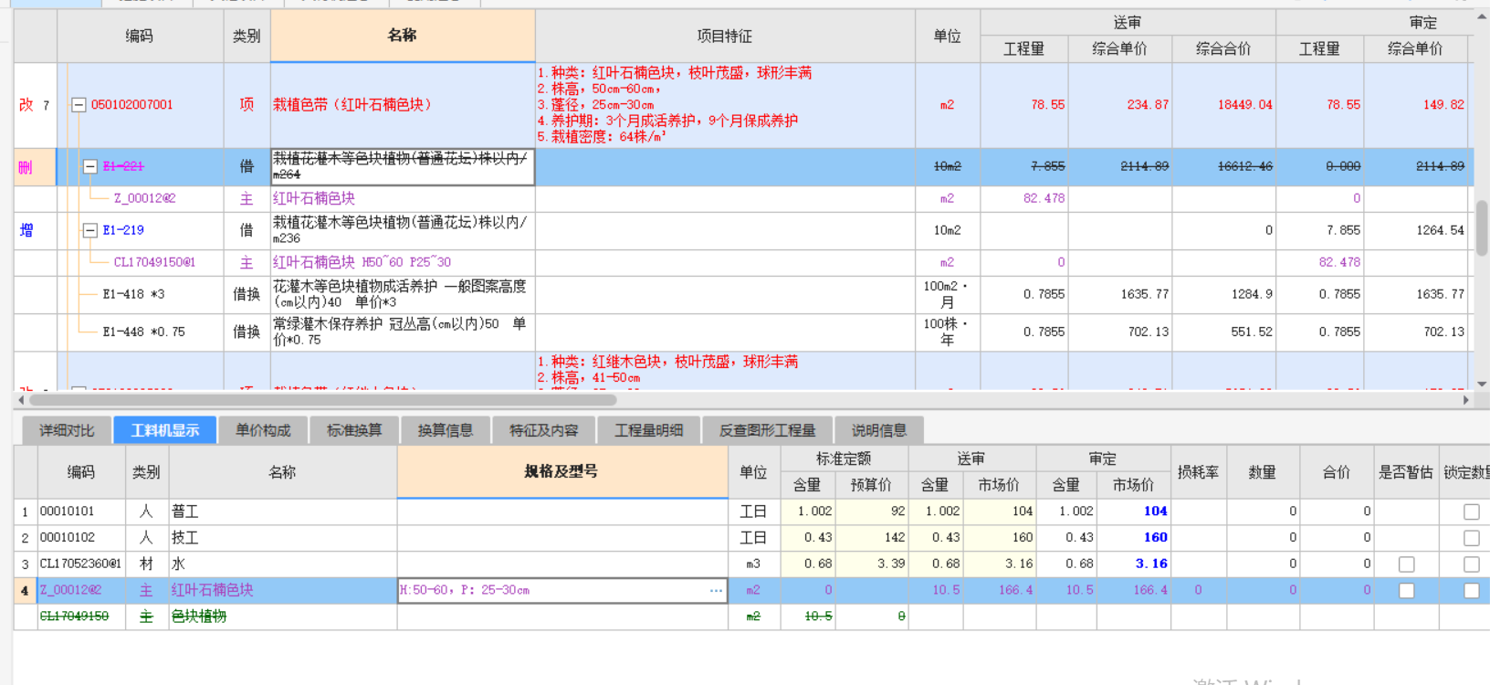
Task: Click code 00010101 in the lower table
Action: click(67, 511)
